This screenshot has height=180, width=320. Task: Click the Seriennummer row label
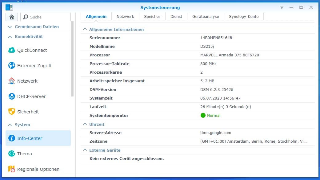[x=105, y=38]
